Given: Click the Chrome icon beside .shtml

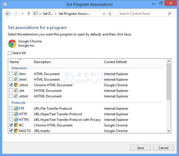Looking at the screenshot, I should 16,85.
